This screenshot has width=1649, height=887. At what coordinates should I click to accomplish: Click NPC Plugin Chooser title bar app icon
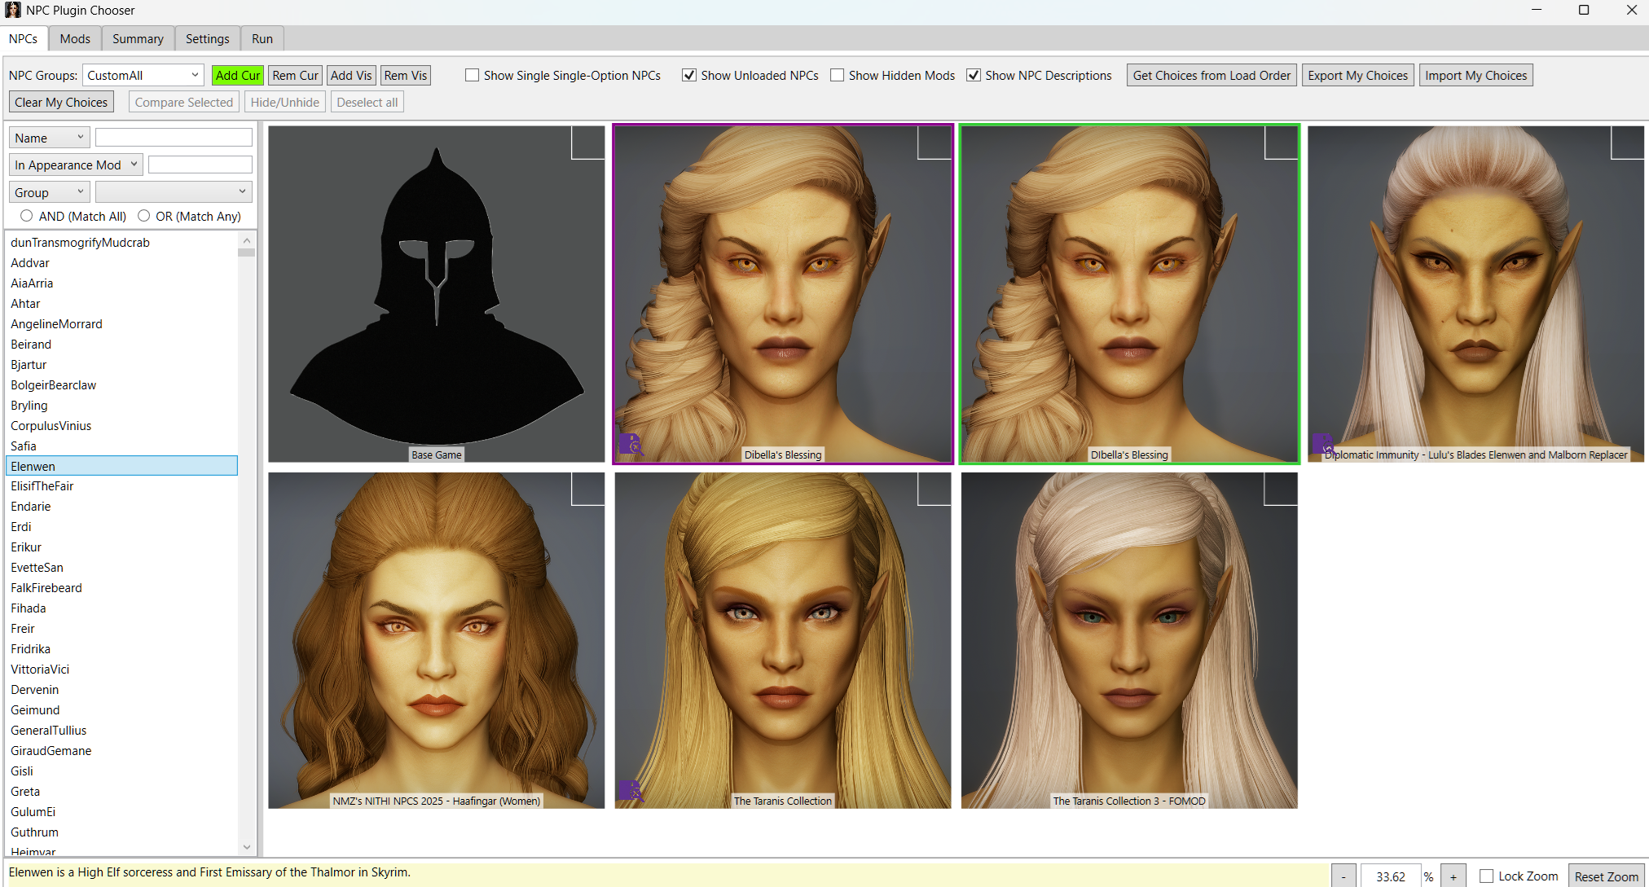click(x=12, y=10)
